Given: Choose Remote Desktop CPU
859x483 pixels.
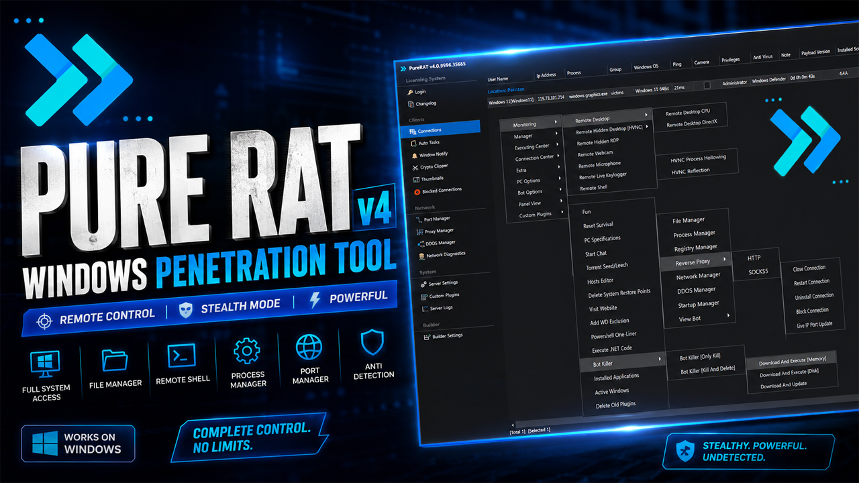Looking at the screenshot, I should [688, 113].
